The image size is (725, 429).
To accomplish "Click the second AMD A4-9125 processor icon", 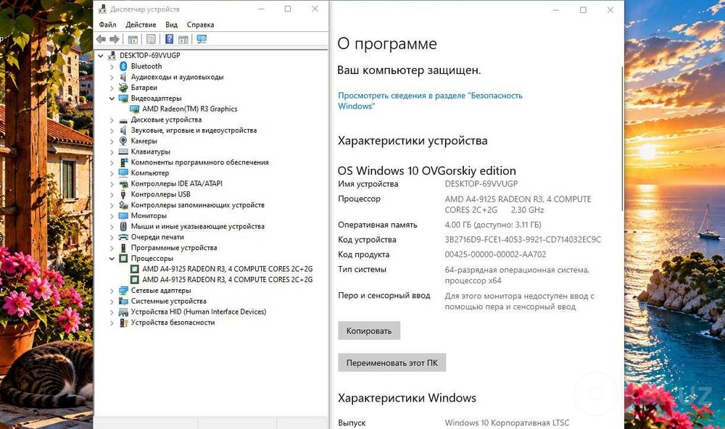I will pyautogui.click(x=135, y=280).
